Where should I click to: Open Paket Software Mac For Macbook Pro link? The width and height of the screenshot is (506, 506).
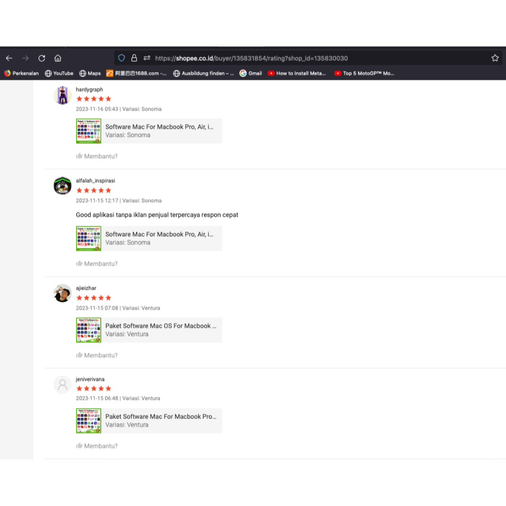161,417
